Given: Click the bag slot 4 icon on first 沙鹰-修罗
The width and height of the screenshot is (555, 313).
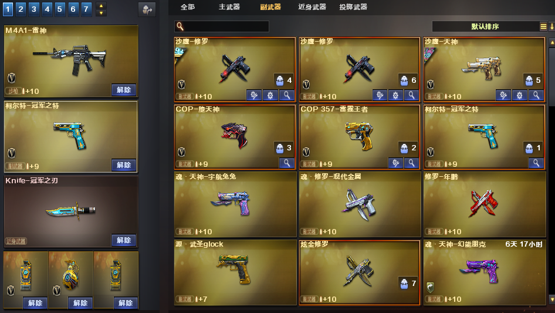Looking at the screenshot, I should click(283, 80).
